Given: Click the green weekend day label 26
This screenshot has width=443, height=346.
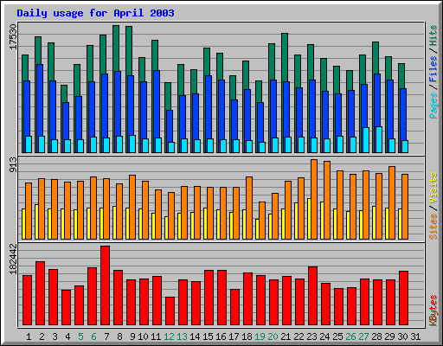Looking at the screenshot, I should (x=350, y=336).
